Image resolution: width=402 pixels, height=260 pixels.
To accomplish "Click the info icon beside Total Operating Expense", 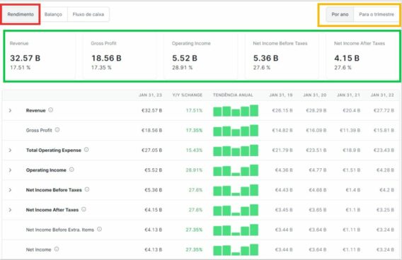I will (86, 150).
